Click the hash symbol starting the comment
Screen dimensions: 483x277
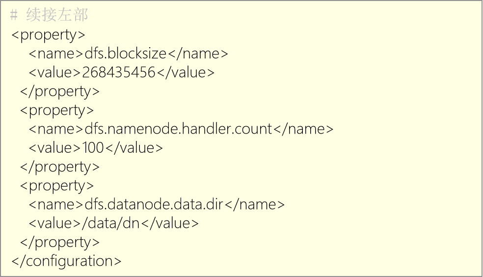pyautogui.click(x=14, y=15)
